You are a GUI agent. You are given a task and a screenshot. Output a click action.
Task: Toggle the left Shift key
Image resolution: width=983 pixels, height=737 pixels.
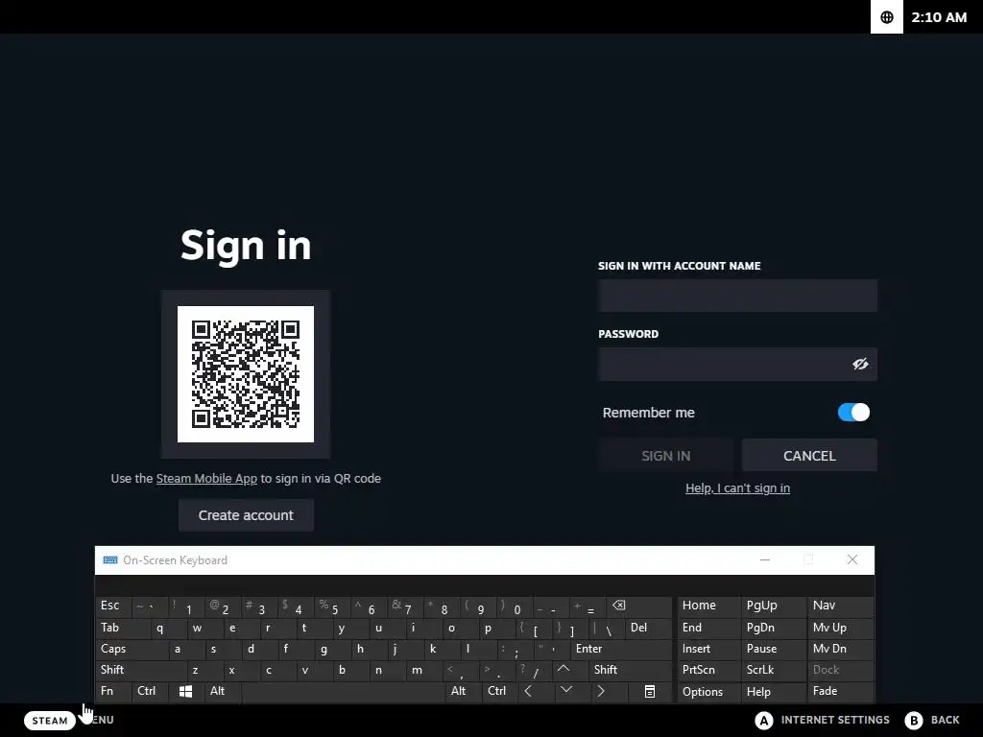pyautogui.click(x=141, y=670)
